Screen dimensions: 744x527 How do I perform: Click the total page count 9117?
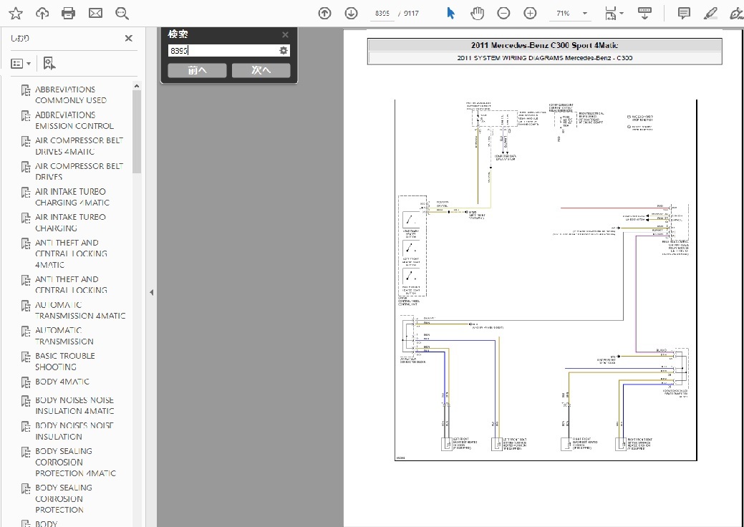point(411,14)
